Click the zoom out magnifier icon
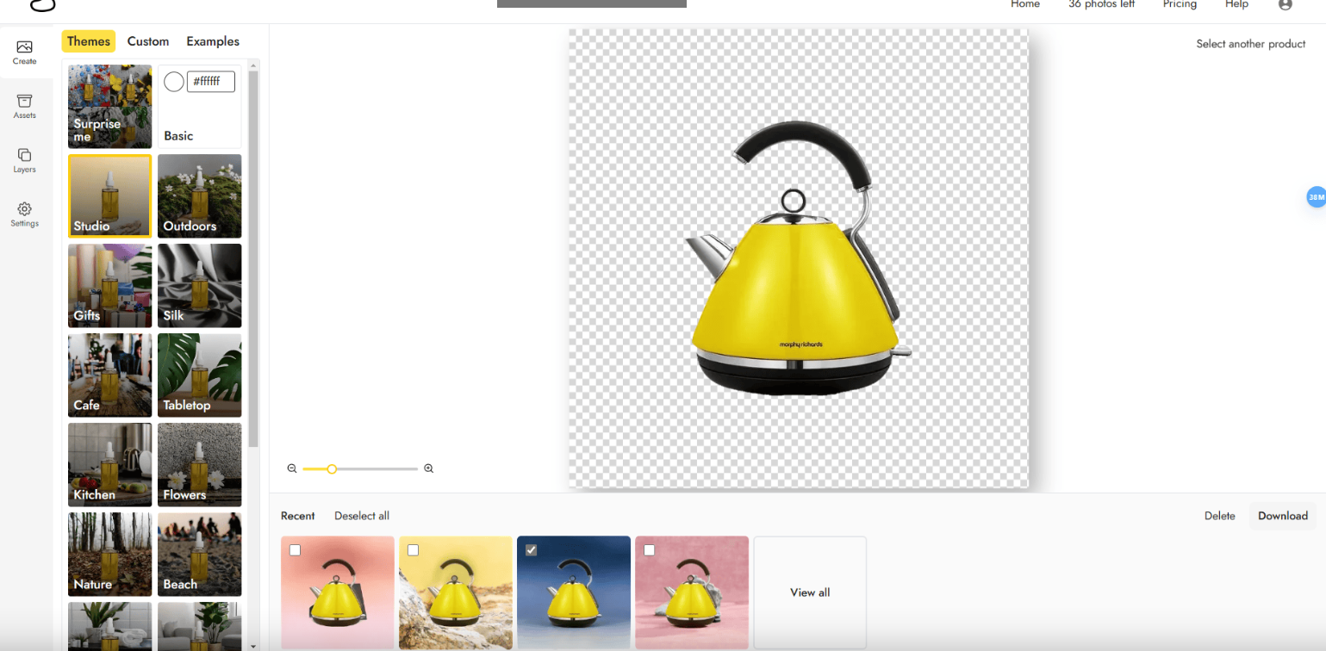1326x651 pixels. click(x=292, y=468)
